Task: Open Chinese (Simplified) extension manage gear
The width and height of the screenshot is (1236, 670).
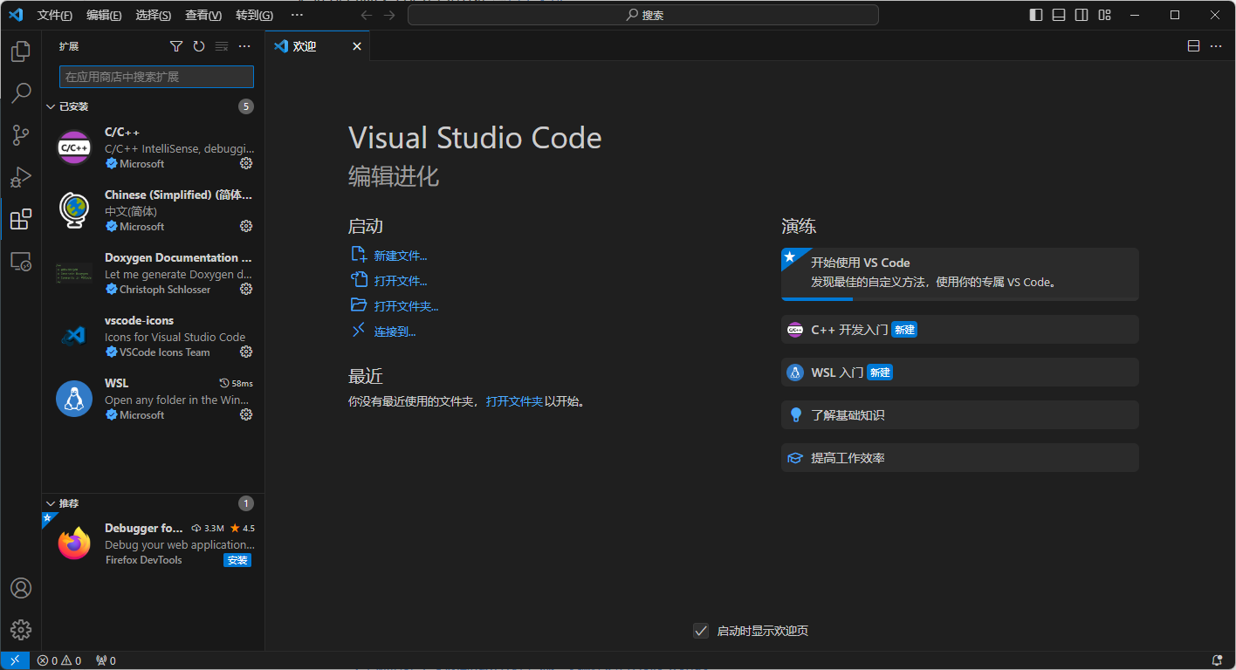Action: point(246,226)
